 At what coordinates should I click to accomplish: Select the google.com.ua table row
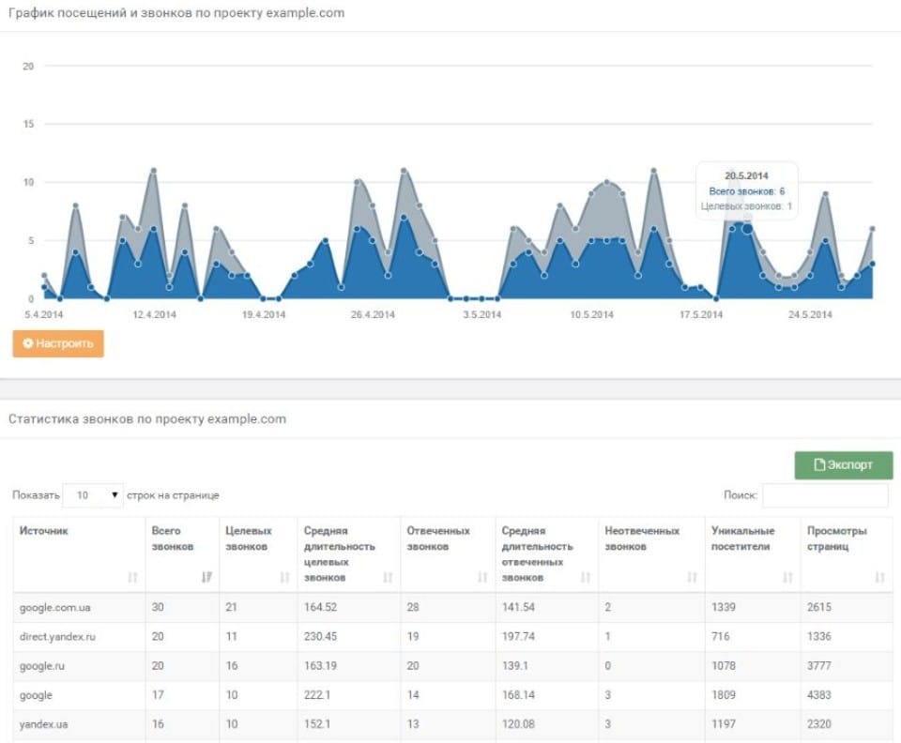coord(56,608)
